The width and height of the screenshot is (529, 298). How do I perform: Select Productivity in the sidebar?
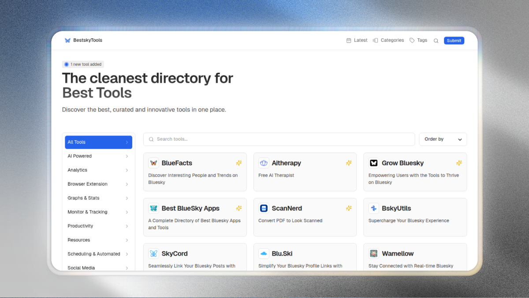[80, 226]
